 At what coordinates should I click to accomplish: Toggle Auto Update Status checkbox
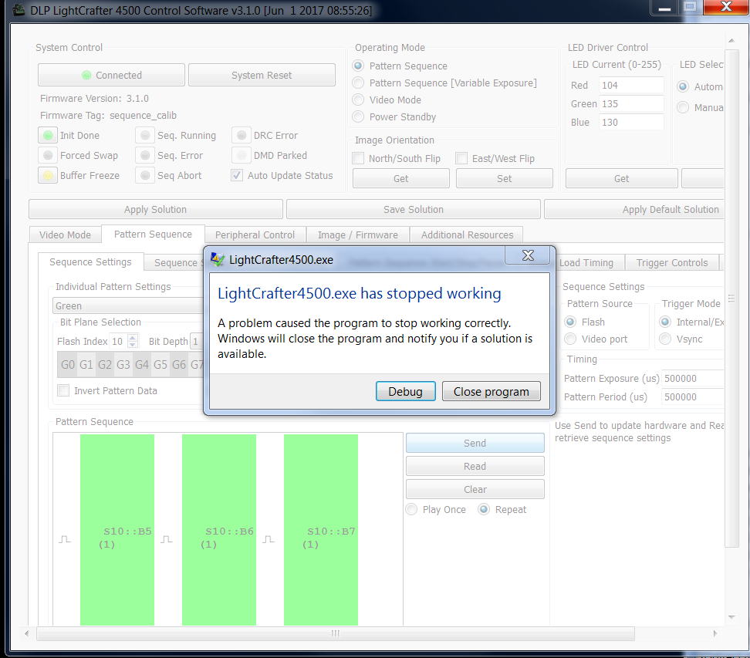coord(237,176)
